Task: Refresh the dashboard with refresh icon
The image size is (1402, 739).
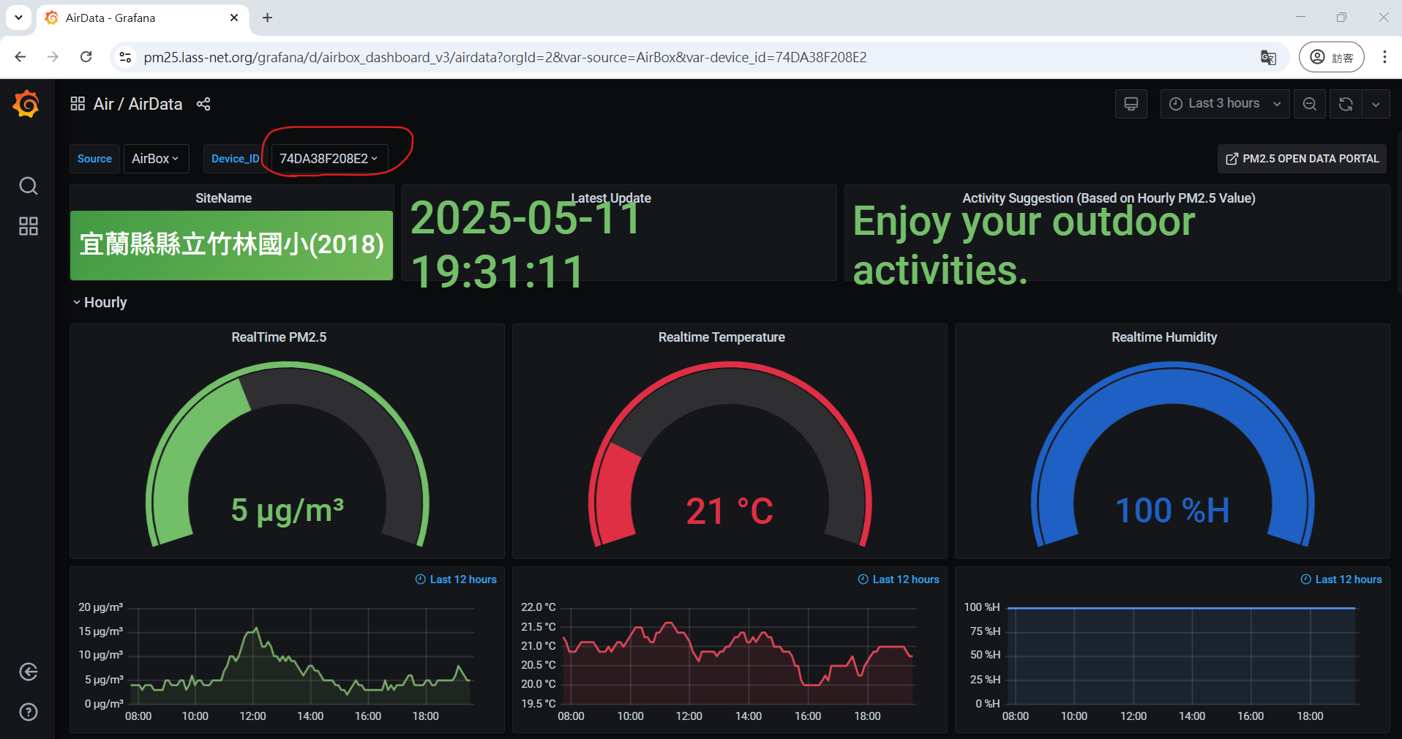Action: (x=1345, y=104)
